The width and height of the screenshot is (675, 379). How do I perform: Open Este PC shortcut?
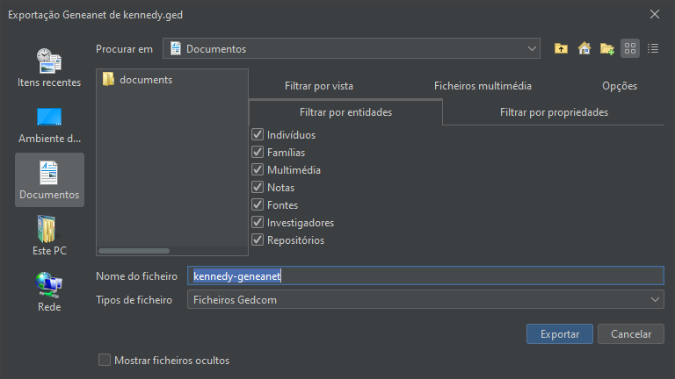click(x=49, y=236)
